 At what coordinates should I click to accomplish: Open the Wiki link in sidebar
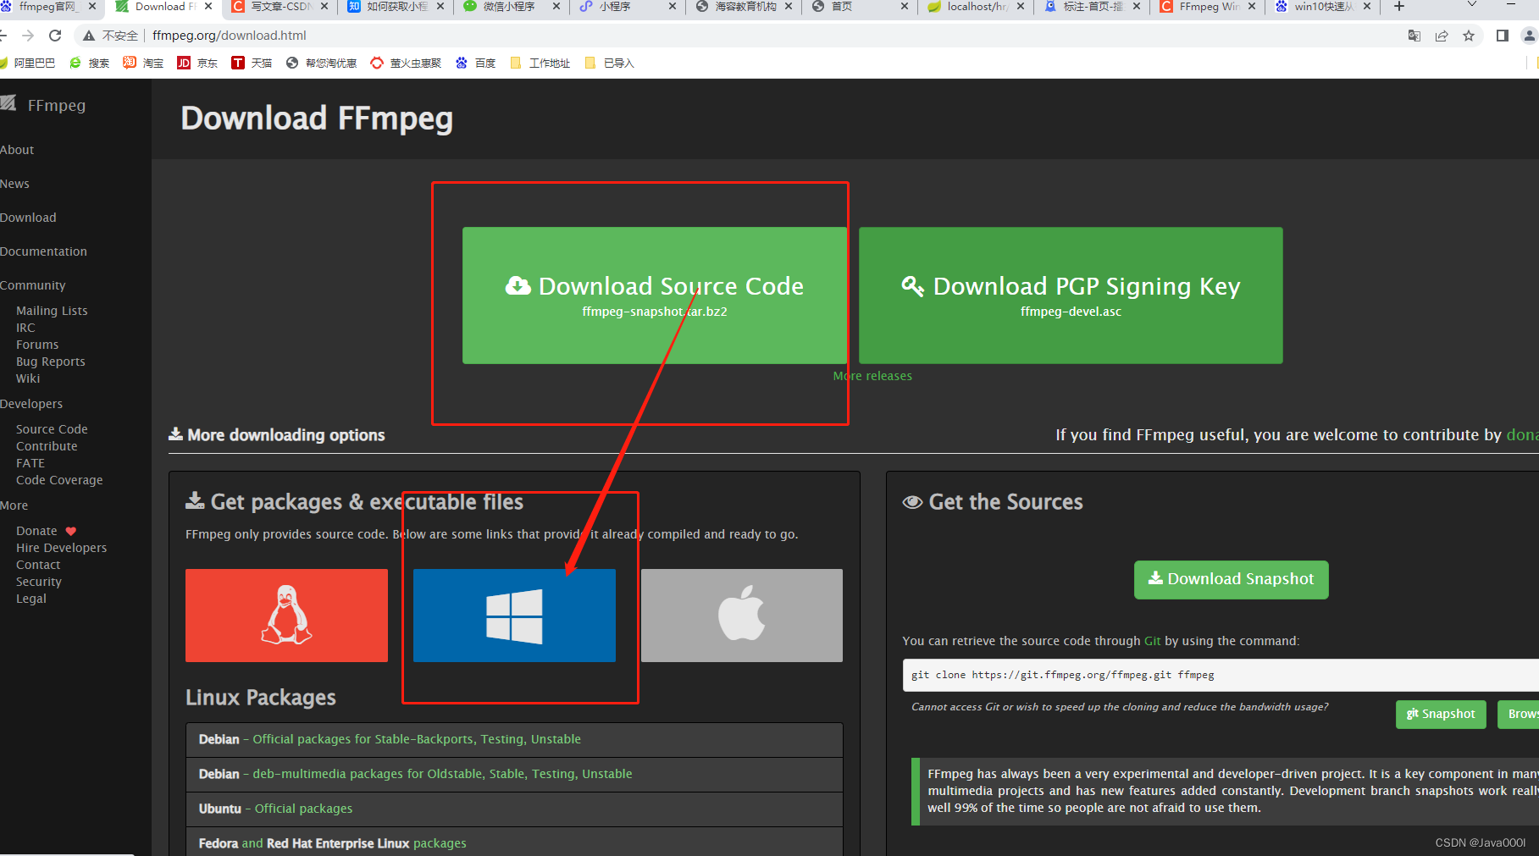pyautogui.click(x=28, y=378)
